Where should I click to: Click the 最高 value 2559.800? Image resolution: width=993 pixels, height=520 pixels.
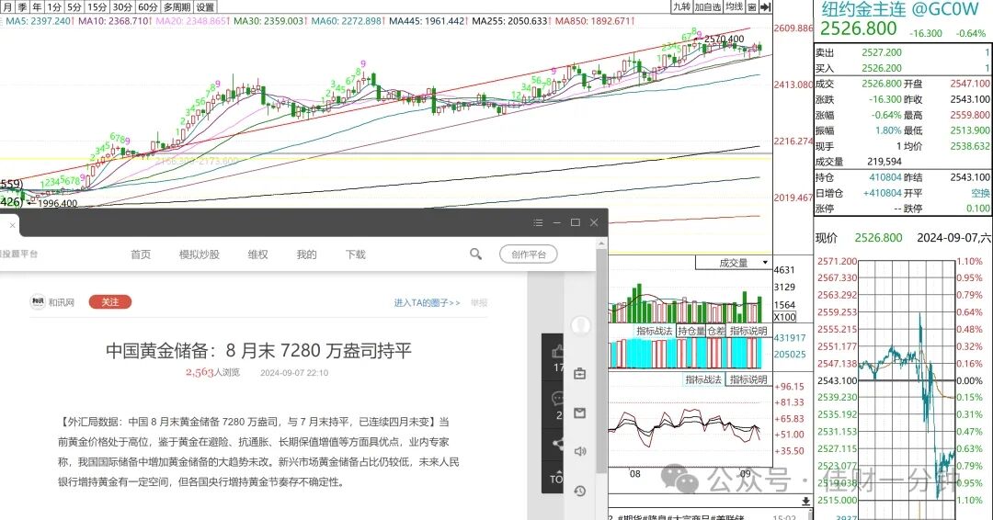click(x=970, y=115)
